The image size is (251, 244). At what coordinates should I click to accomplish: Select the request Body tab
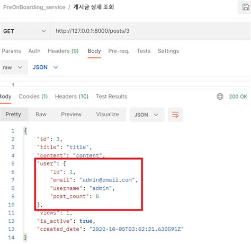94,51
